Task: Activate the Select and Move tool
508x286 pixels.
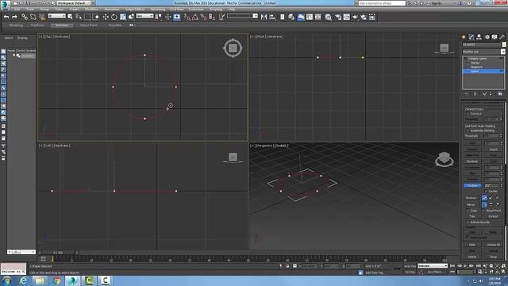Action: 106,17
